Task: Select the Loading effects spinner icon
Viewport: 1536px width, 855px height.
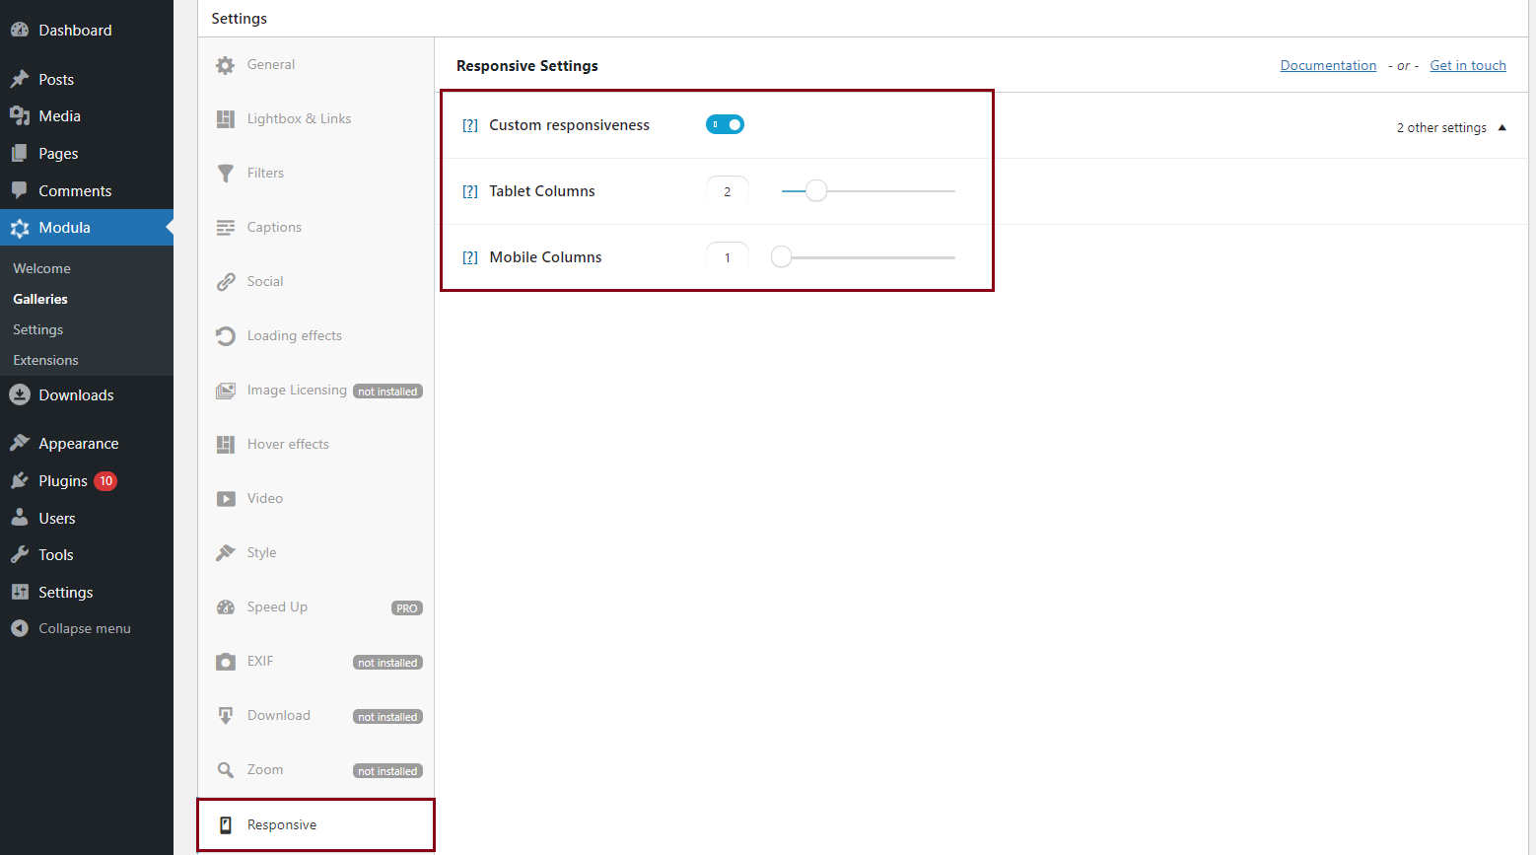Action: pos(226,336)
